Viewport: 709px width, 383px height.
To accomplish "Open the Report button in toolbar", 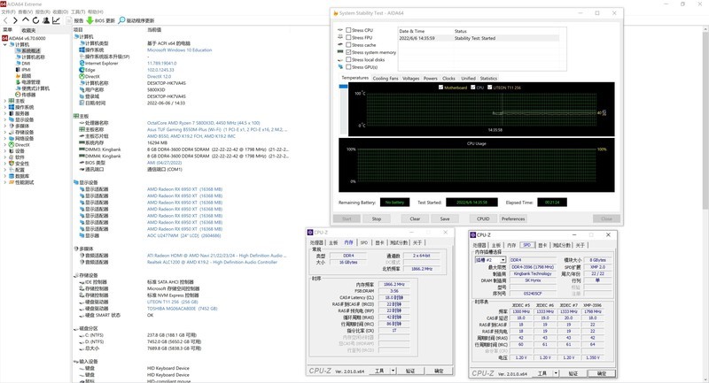I will pyautogui.click(x=75, y=19).
